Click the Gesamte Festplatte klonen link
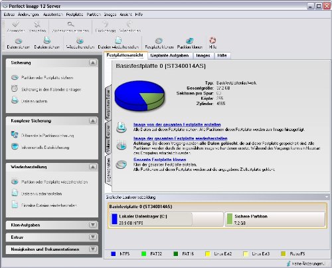The image size is (332, 268). tap(160, 160)
